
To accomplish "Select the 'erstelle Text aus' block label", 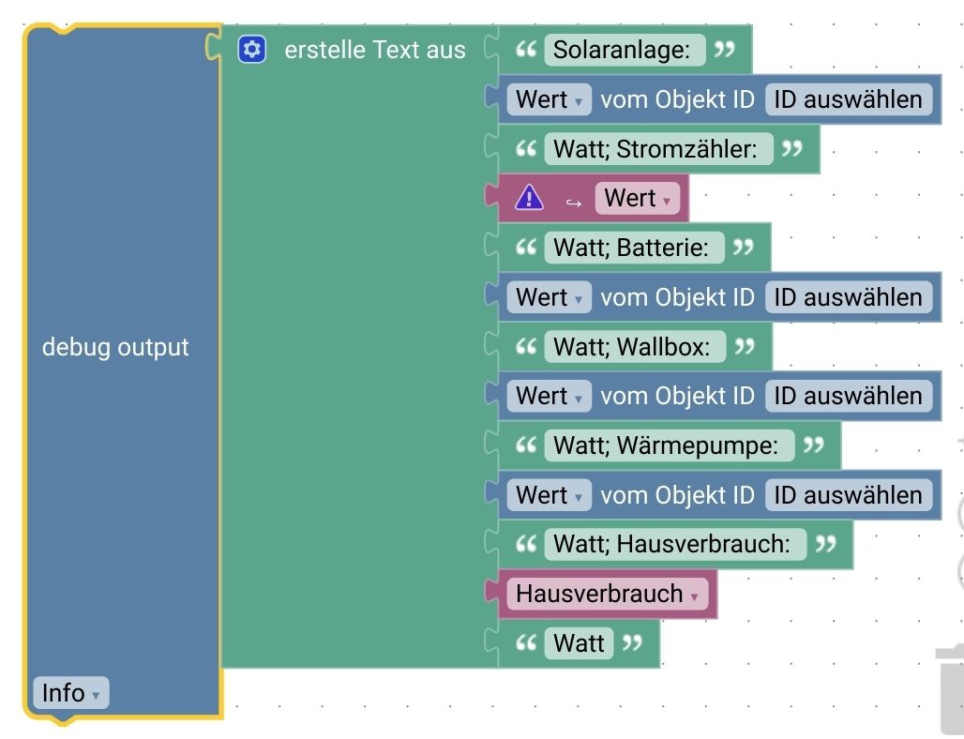I will pyautogui.click(x=375, y=50).
